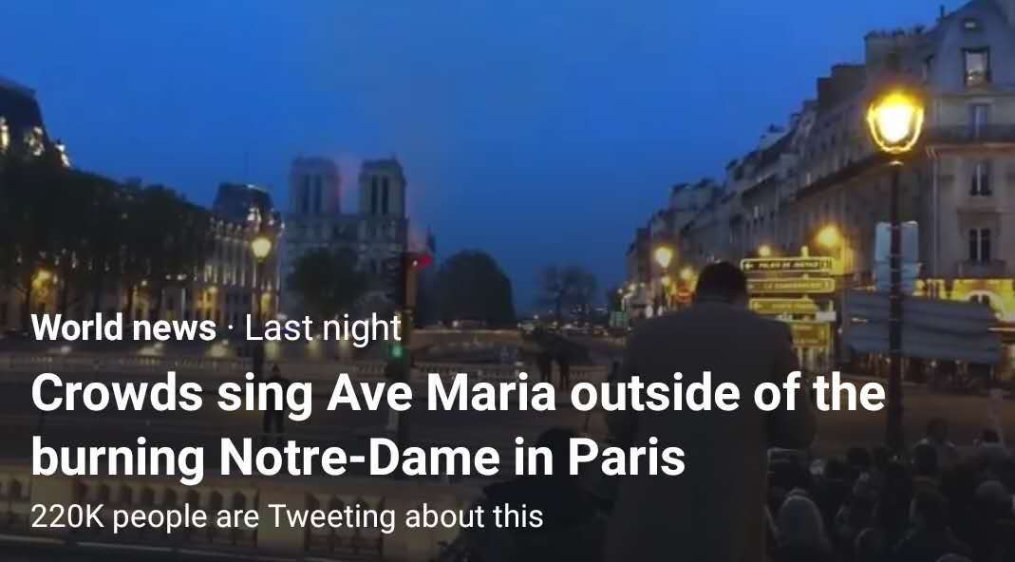Click the words "Ave Maria" in headline
This screenshot has width=1015, height=562.
coord(441,395)
